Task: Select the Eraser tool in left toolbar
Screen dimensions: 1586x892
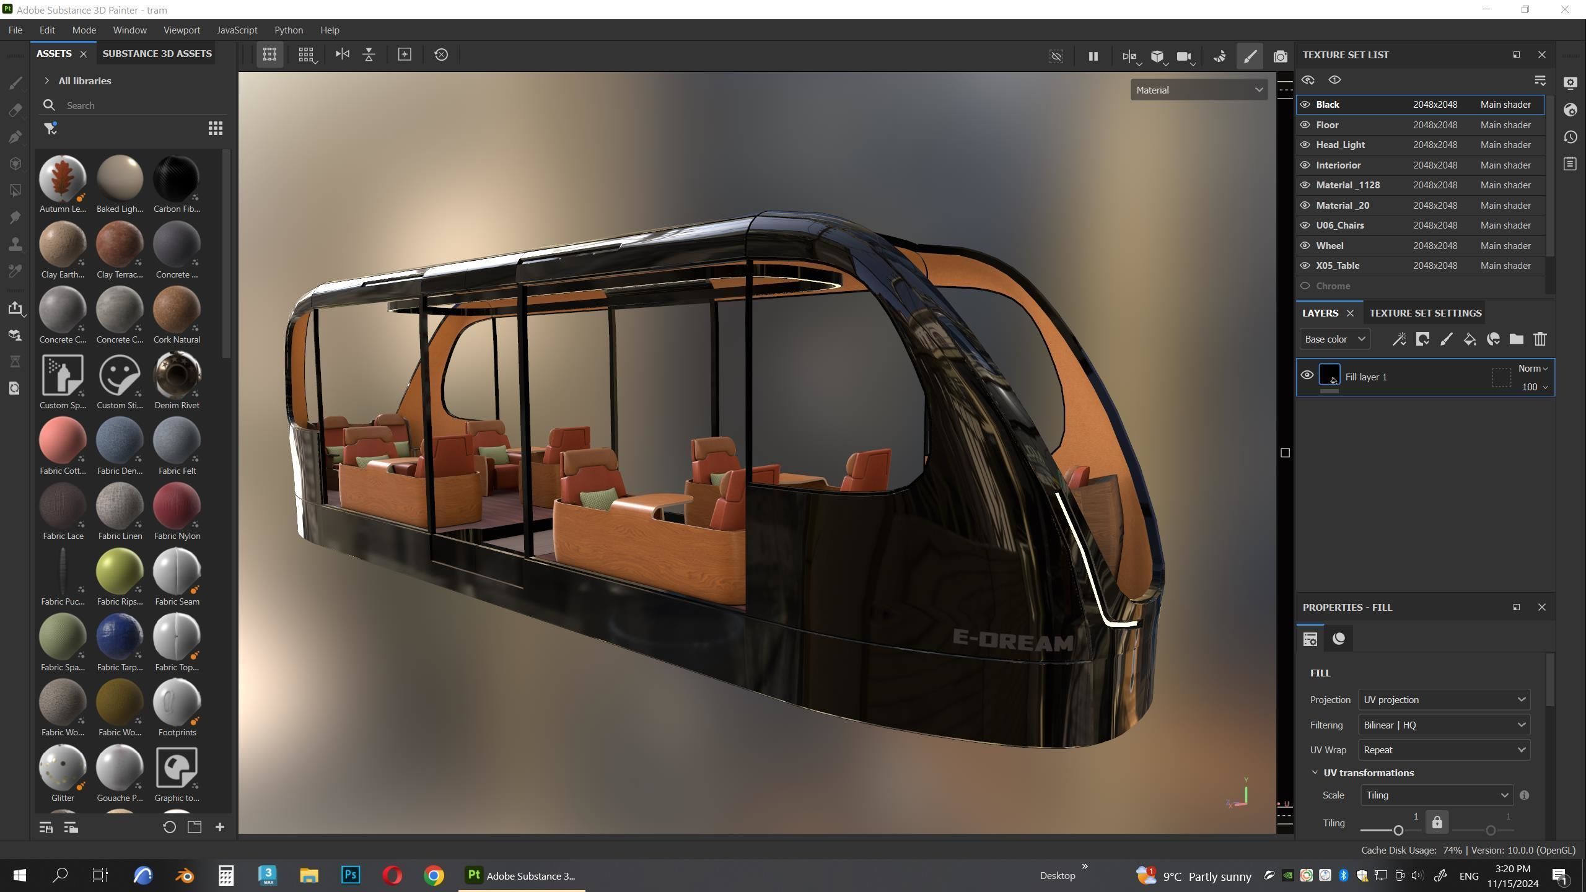Action: click(16, 110)
